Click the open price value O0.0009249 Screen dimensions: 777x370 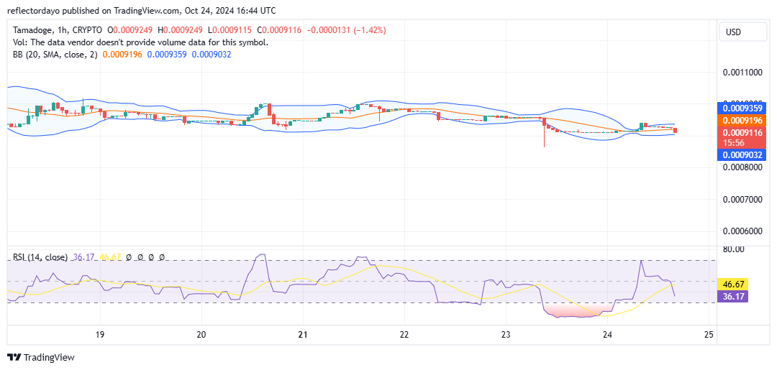130,31
